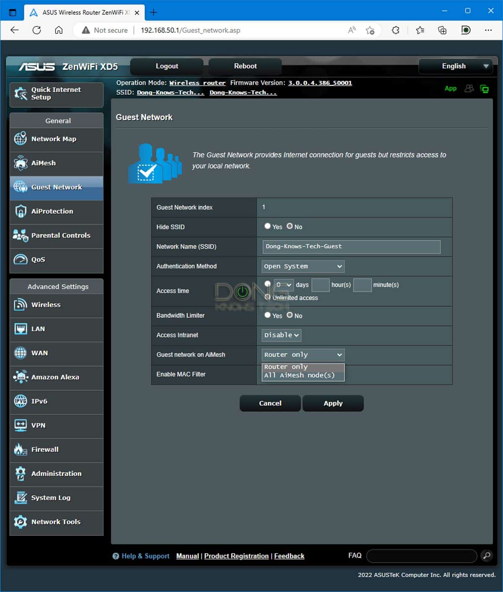Refresh the browser page

tap(37, 30)
